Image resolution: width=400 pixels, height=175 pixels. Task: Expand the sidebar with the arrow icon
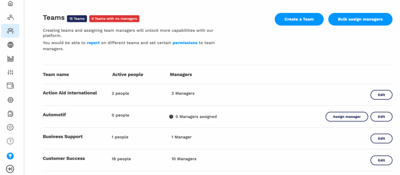point(10,169)
